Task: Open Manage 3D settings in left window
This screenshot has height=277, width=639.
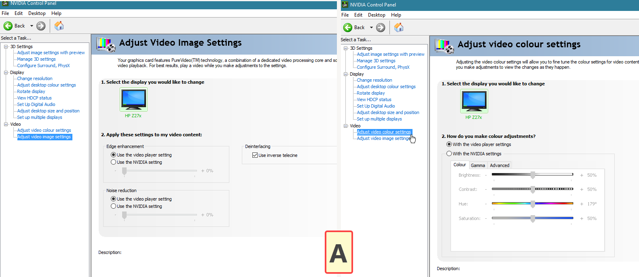Action: [x=36, y=59]
